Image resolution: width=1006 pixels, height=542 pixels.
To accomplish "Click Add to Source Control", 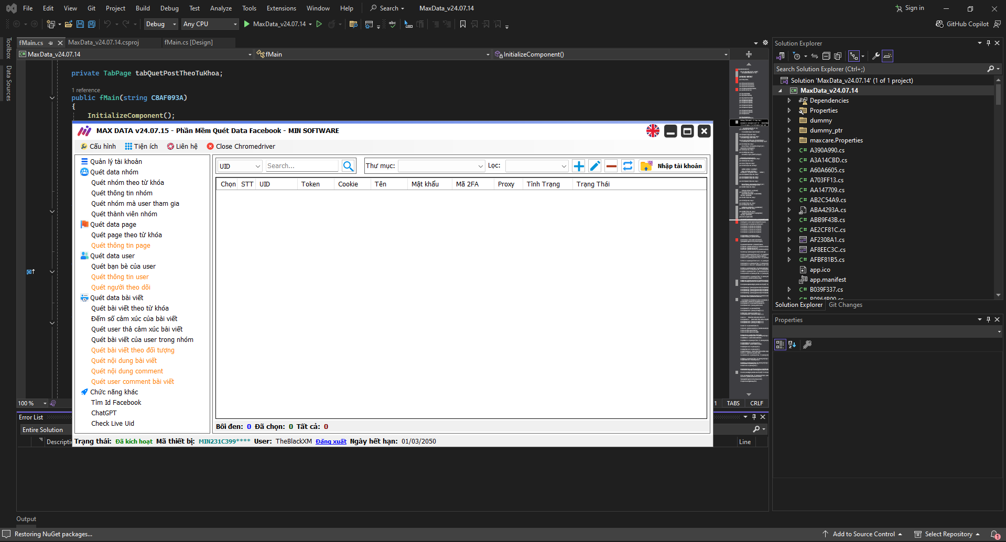I will click(862, 534).
